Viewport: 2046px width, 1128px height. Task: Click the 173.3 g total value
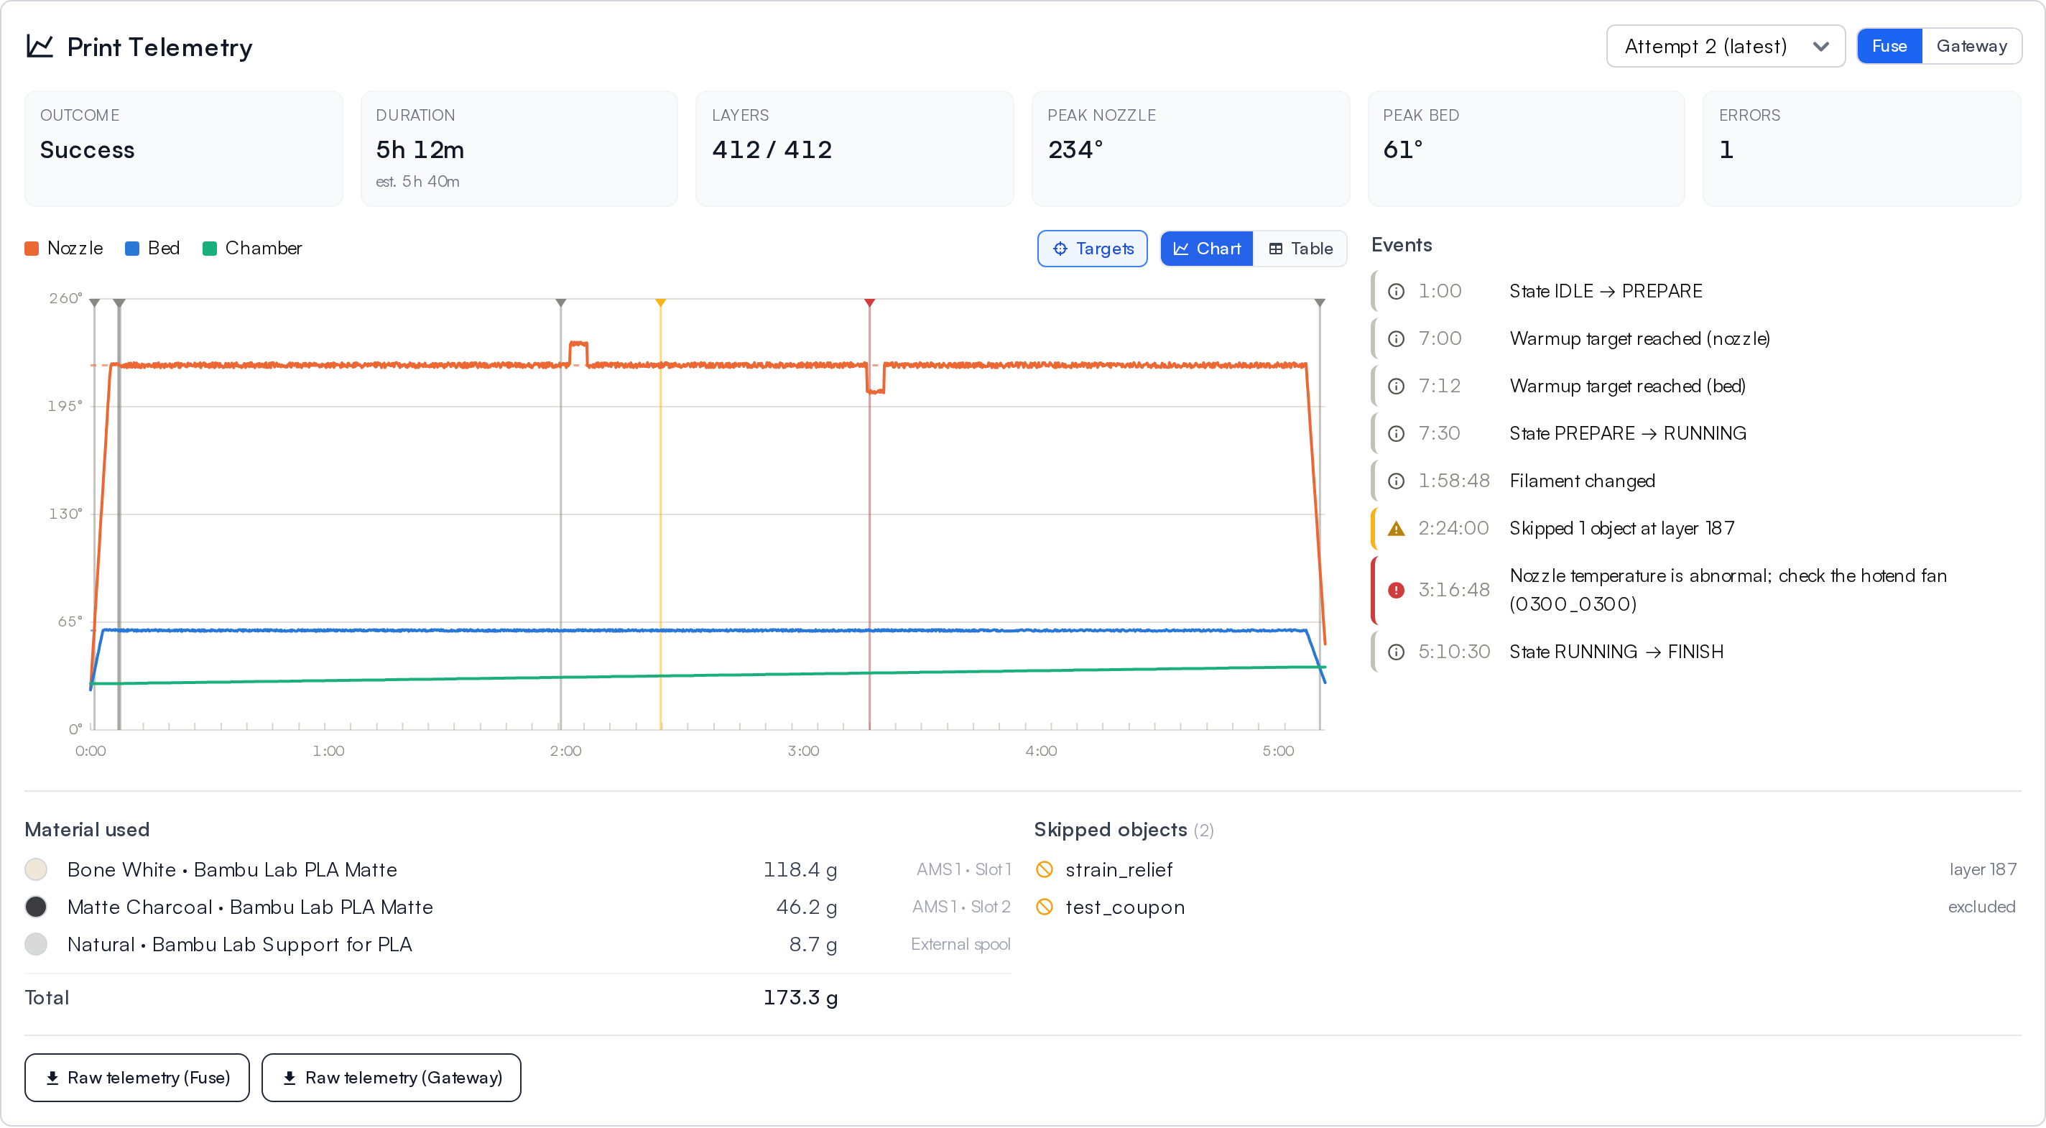[800, 998]
